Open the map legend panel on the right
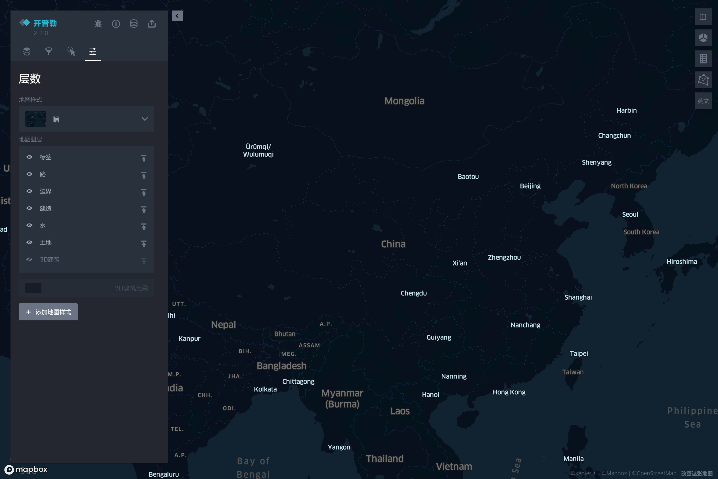The height and width of the screenshot is (479, 718). (x=703, y=59)
